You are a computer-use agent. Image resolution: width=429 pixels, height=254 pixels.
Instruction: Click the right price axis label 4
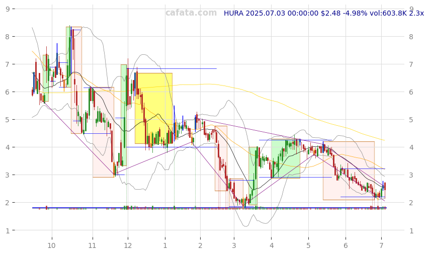pos(411,147)
